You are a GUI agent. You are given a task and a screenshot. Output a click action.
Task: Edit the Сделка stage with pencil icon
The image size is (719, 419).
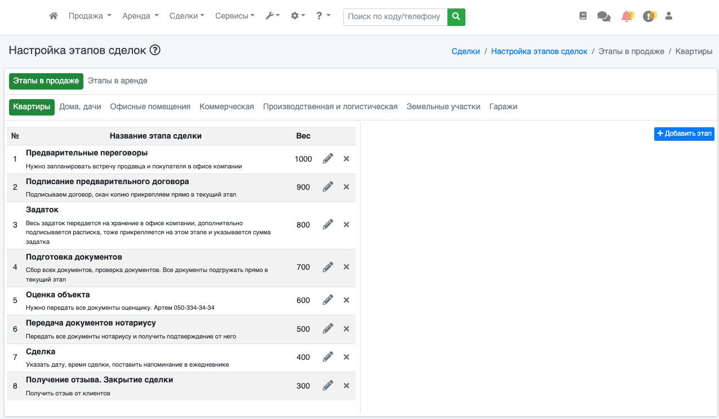[x=328, y=357]
